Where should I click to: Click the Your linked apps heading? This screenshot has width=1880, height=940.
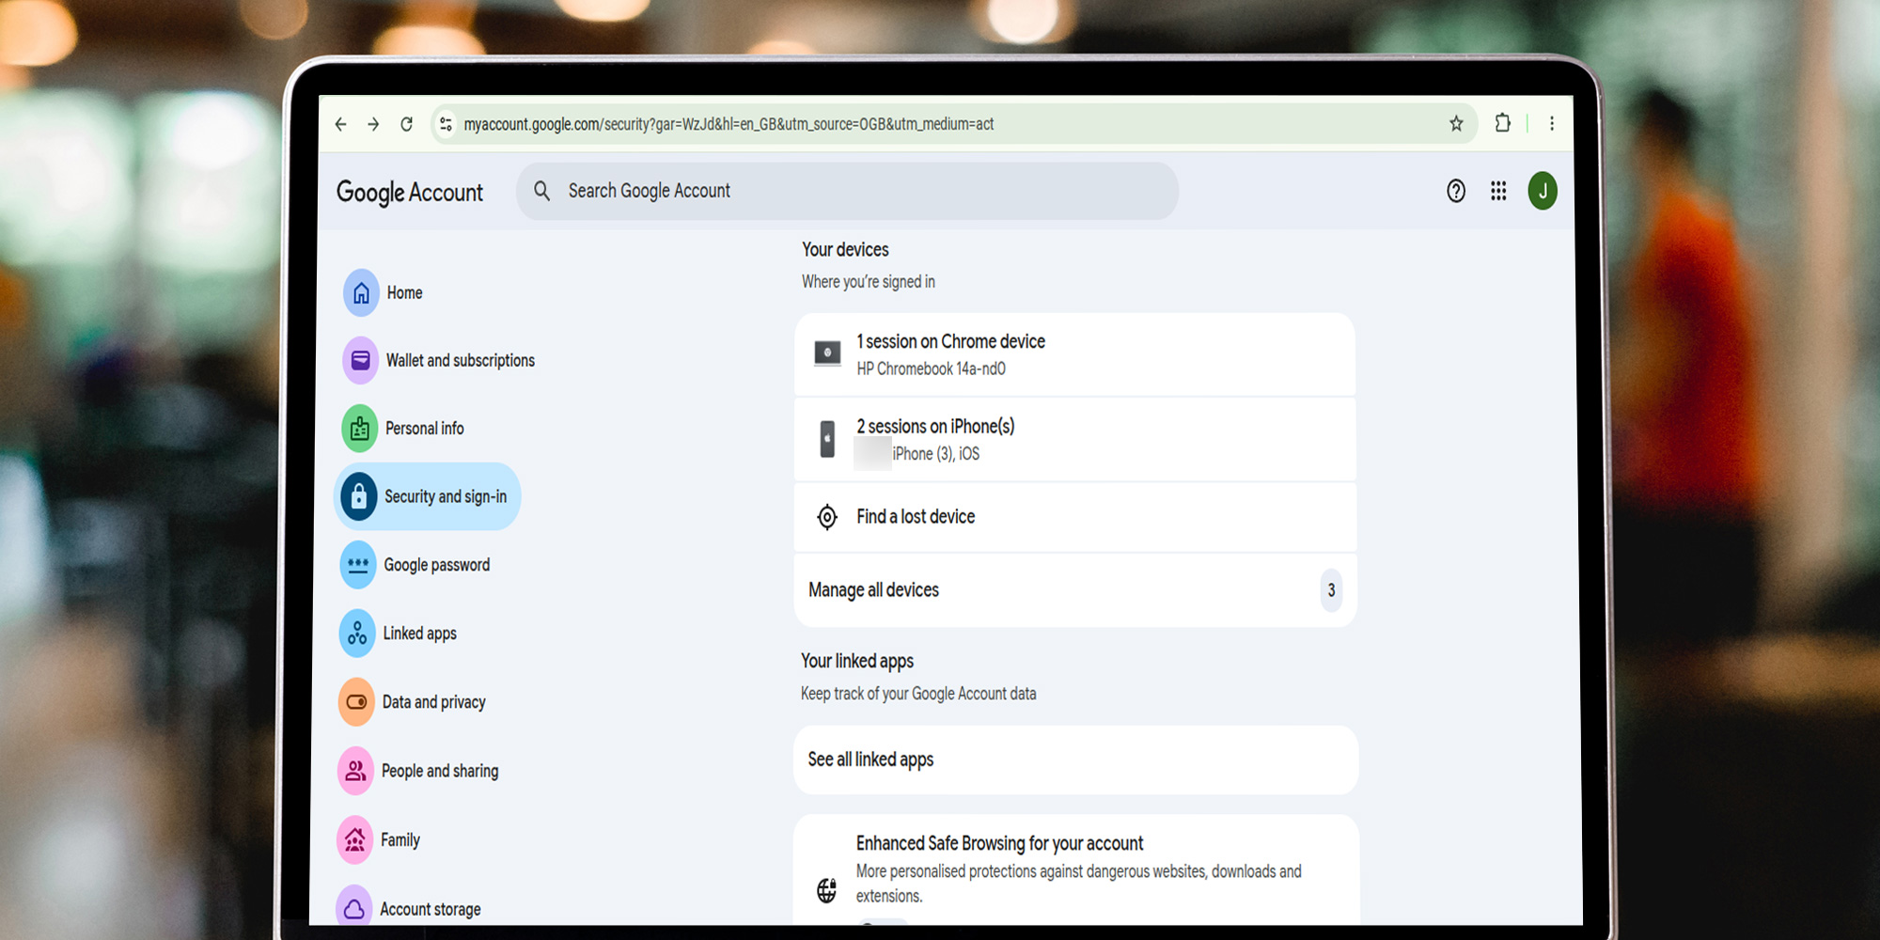[857, 662]
